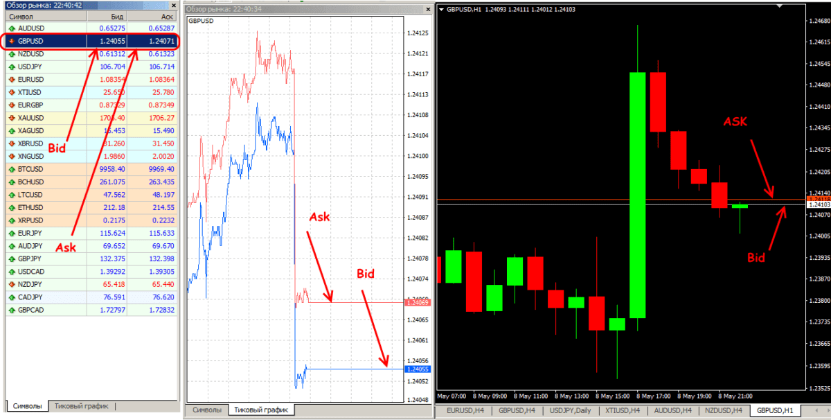Viewport: 831px width, 420px height.
Task: Close the Market Watch symbols list panel
Action: (174, 5)
